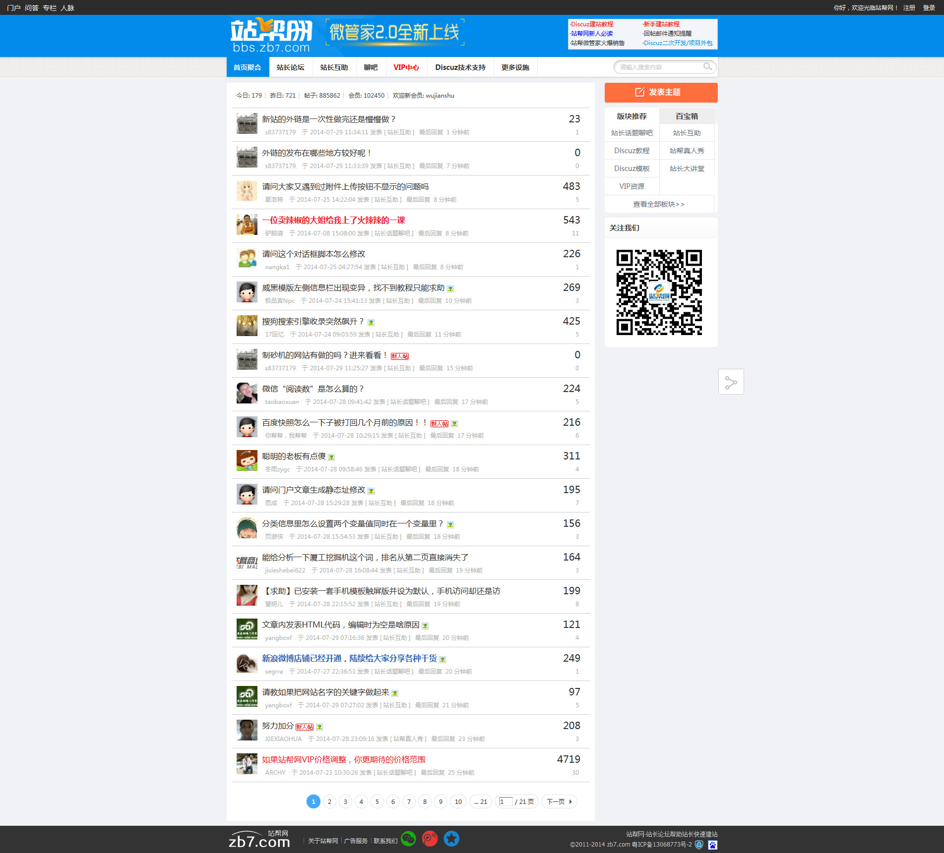This screenshot has width=944, height=853.
Task: Open the Discuz模板 board link
Action: (632, 169)
